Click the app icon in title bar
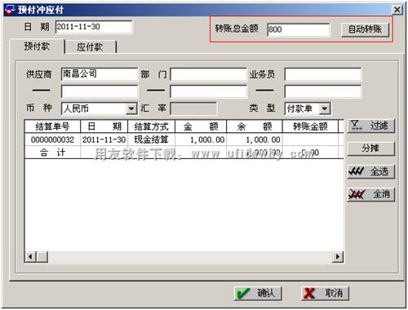 point(10,10)
